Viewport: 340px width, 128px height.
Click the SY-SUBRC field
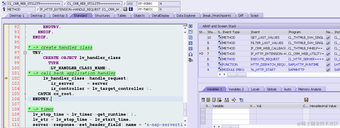(148, 4)
